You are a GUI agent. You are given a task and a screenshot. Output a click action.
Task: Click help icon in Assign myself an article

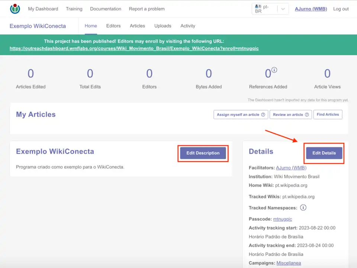coord(263,115)
